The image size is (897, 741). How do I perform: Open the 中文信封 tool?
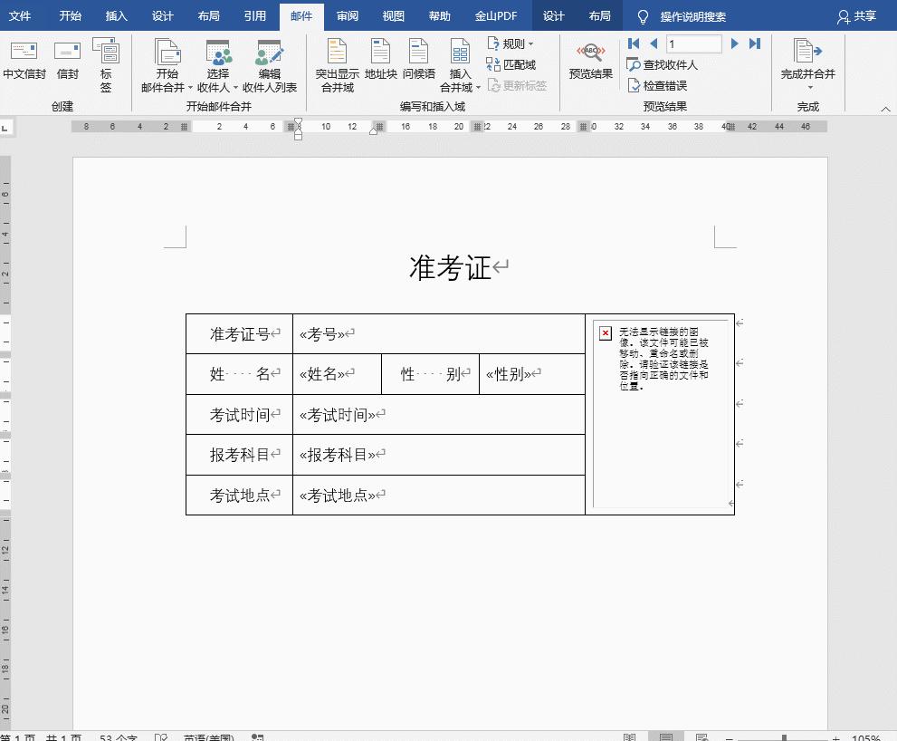click(x=24, y=62)
